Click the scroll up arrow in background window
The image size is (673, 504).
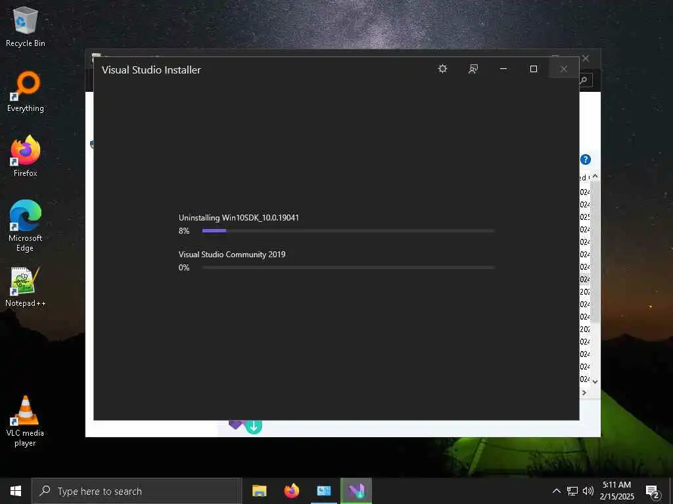(x=595, y=177)
